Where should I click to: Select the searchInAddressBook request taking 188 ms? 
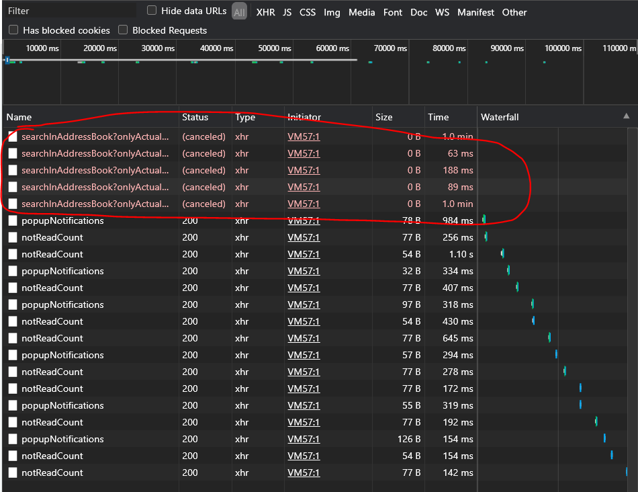[95, 170]
